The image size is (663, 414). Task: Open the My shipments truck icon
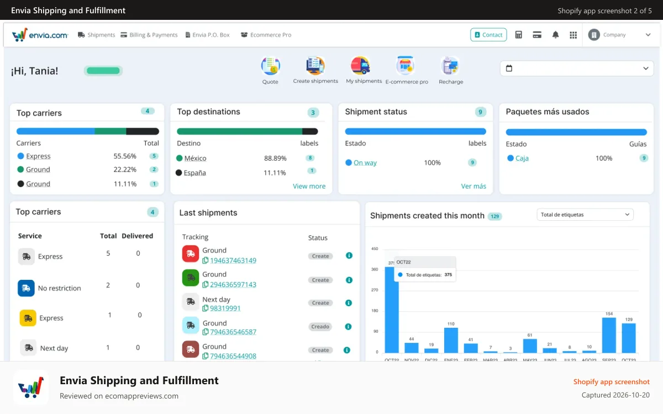(360, 66)
